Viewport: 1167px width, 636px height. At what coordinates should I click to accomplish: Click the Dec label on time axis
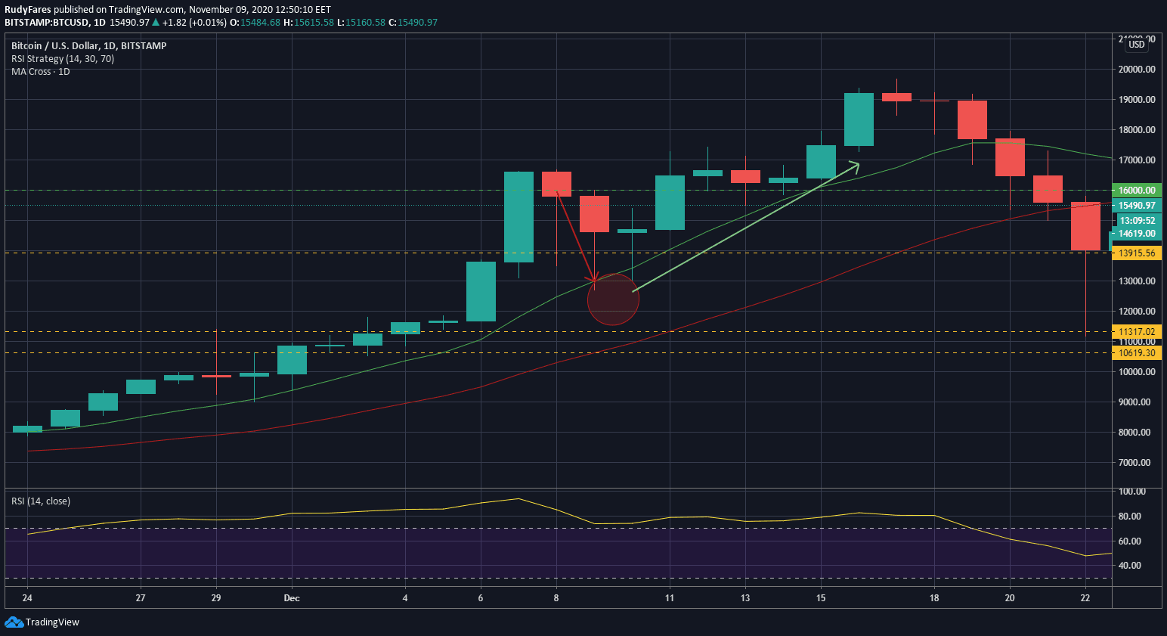click(x=292, y=598)
